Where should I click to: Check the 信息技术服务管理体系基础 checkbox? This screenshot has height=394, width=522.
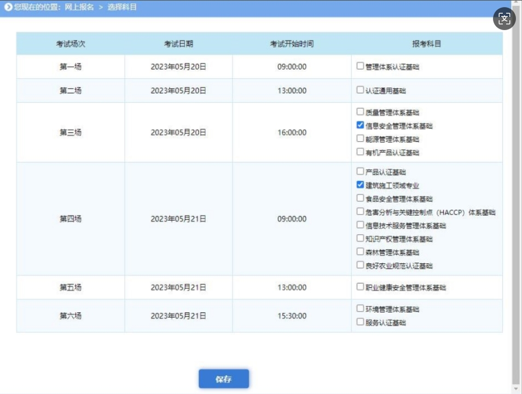coord(360,224)
